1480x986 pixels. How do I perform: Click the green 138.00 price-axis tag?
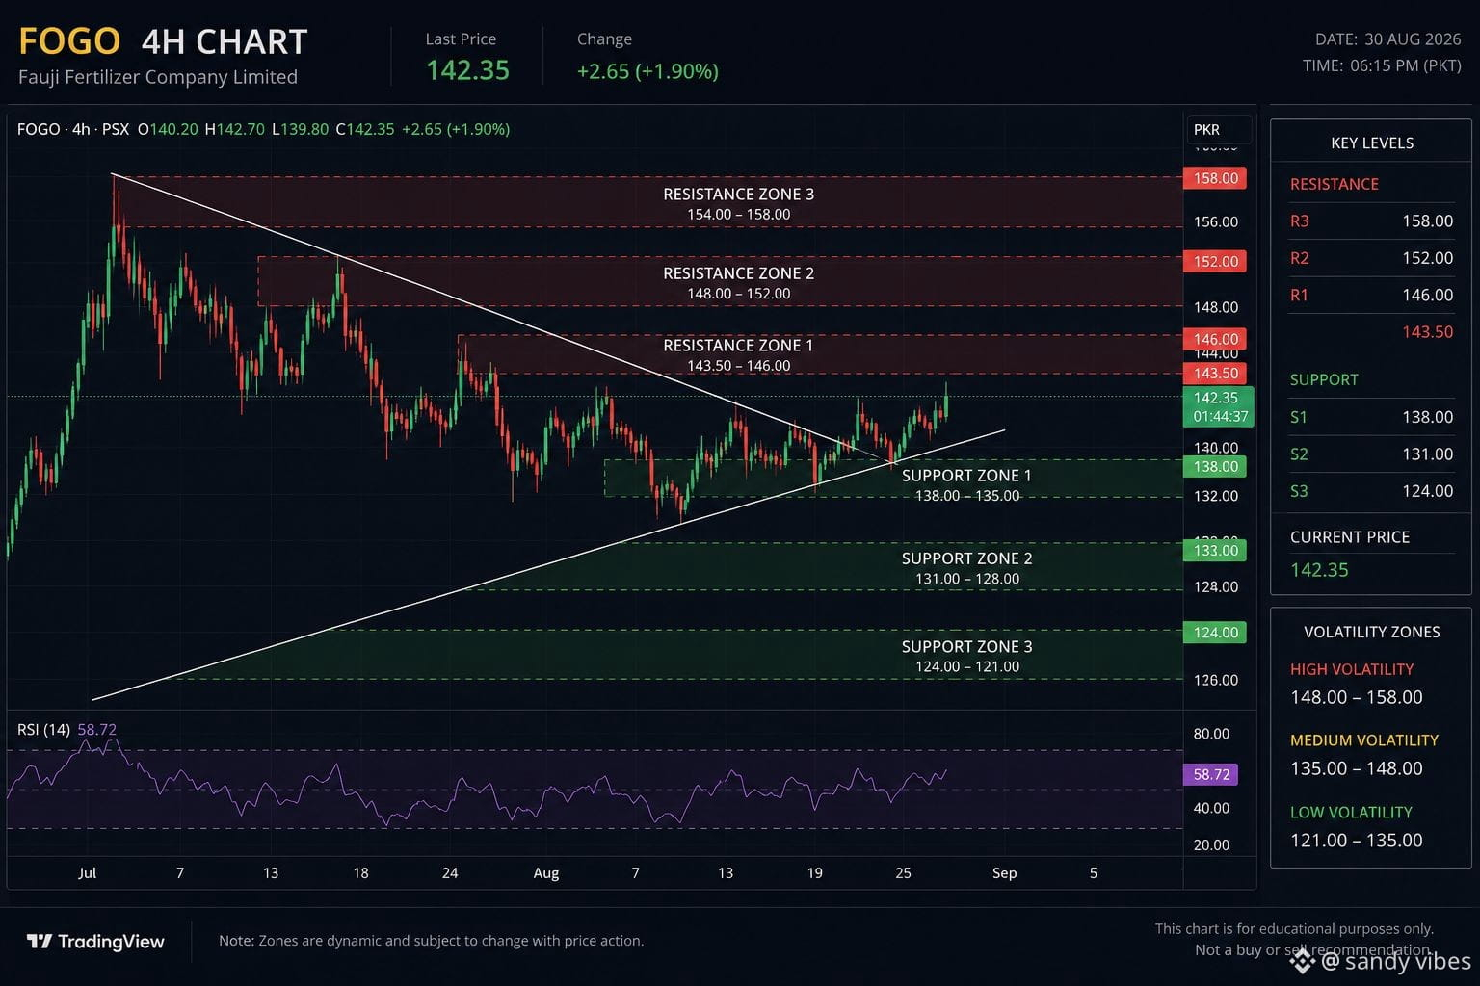point(1215,466)
